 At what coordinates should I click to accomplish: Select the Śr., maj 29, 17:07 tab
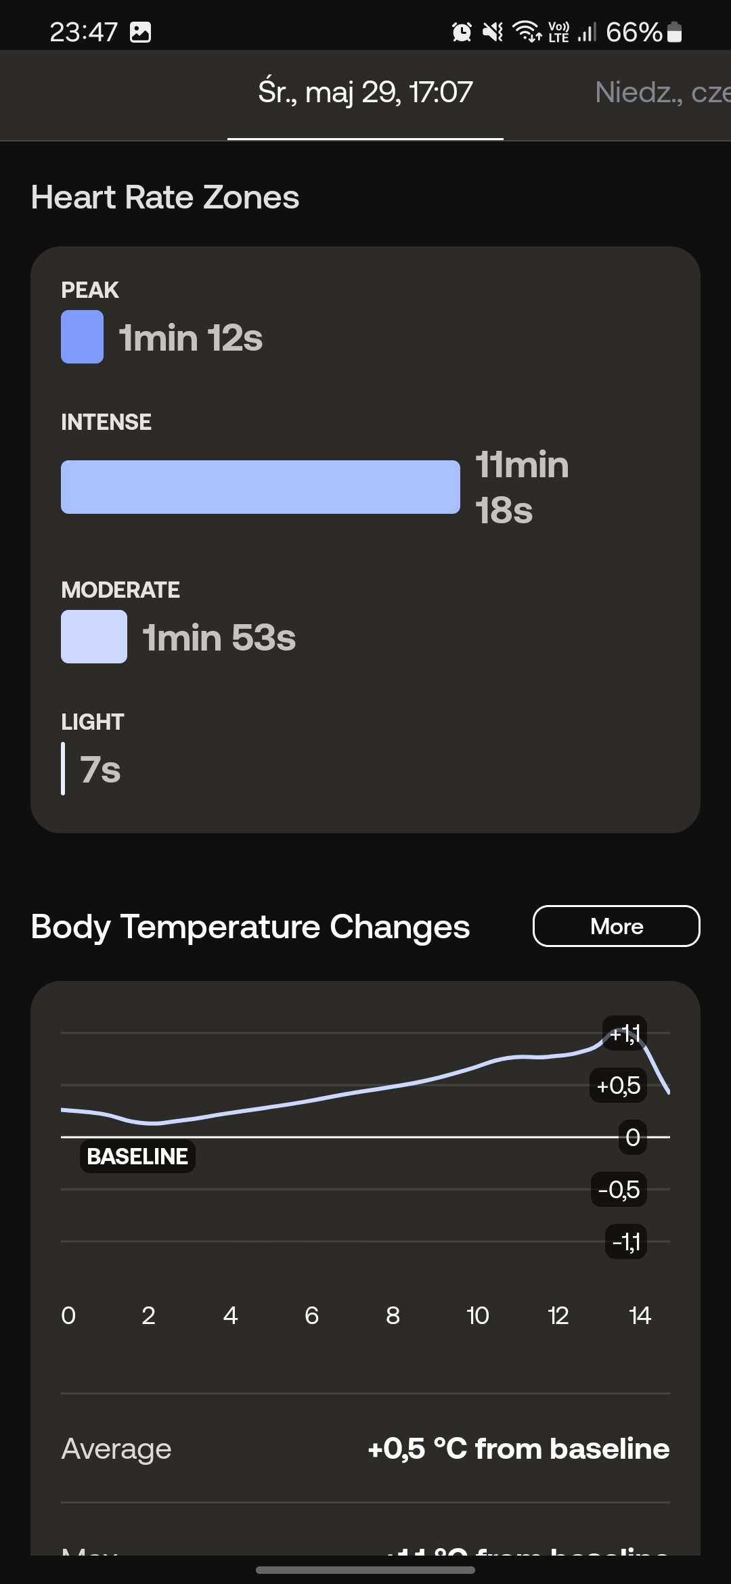pos(365,93)
